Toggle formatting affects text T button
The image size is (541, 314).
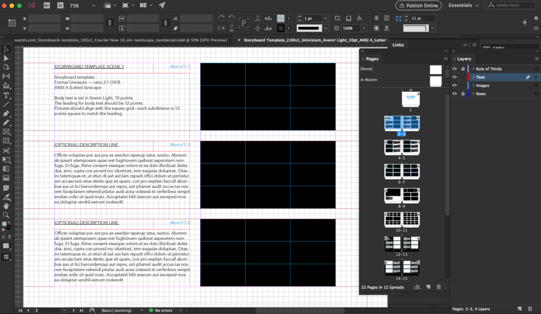[x=9, y=237]
